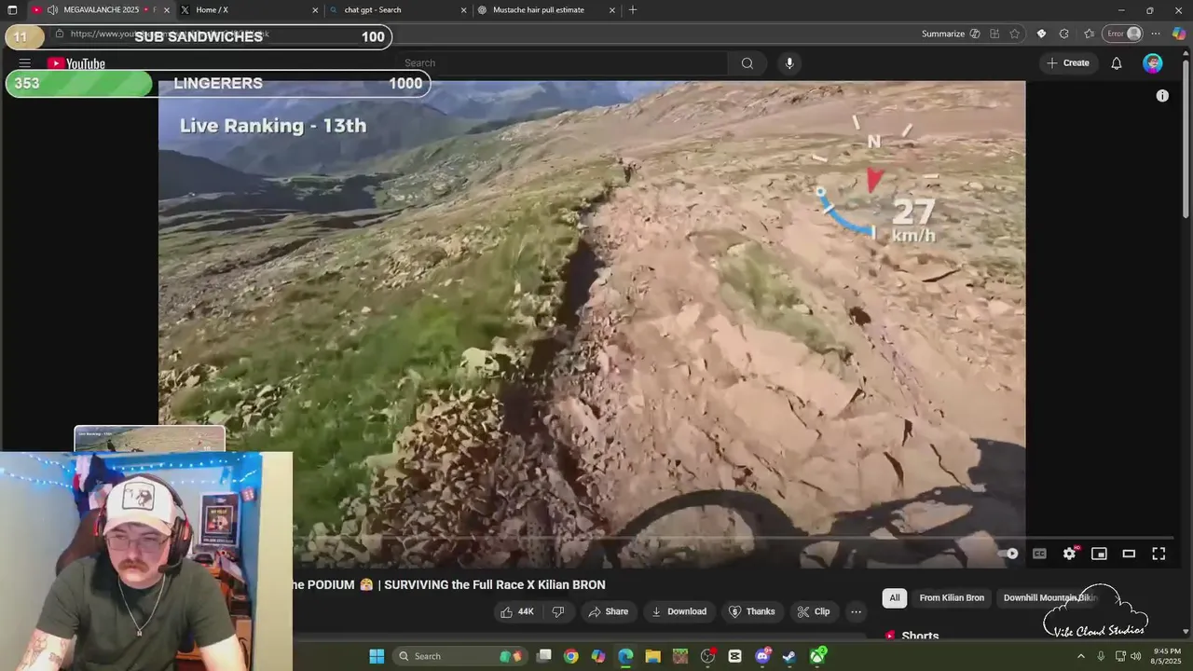Open the taskbar volume control
The image size is (1193, 671).
tap(1135, 656)
